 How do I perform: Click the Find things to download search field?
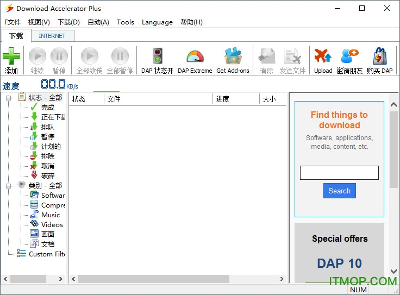(339, 173)
